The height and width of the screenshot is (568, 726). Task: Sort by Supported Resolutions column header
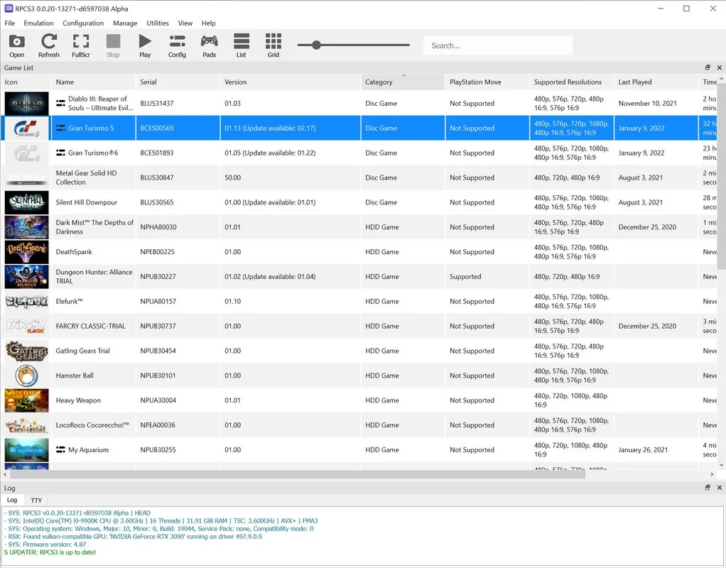[x=572, y=82]
